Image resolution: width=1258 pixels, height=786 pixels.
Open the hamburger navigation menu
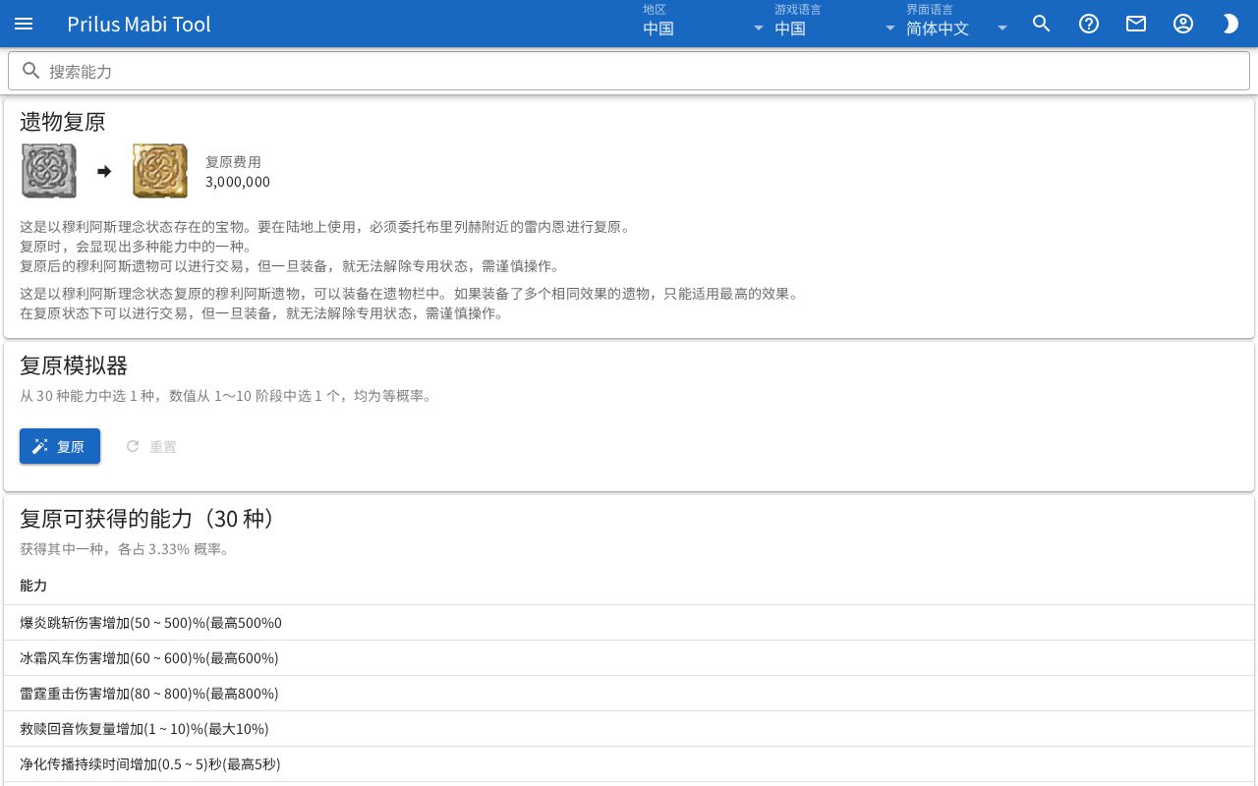point(24,24)
